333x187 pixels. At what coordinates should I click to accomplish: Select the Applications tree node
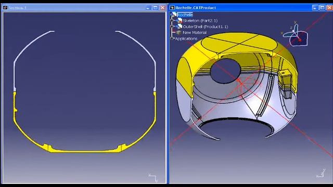[186, 38]
